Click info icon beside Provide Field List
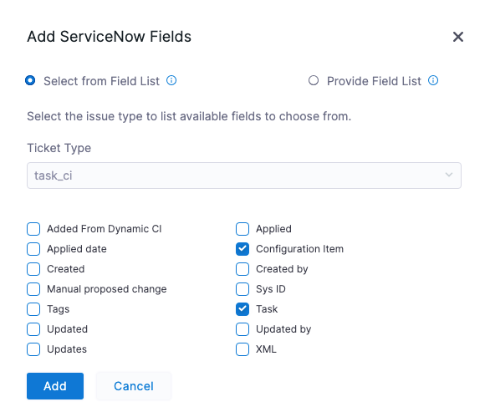The width and height of the screenshot is (490, 407). [x=433, y=80]
